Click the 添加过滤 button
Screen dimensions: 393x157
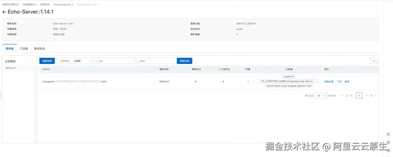click(x=184, y=61)
